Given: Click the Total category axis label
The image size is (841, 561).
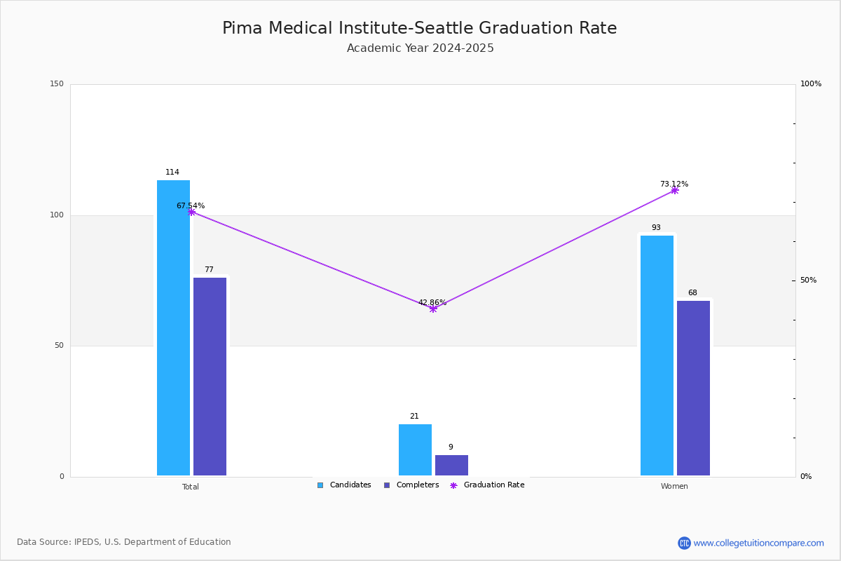Looking at the screenshot, I should point(191,487).
